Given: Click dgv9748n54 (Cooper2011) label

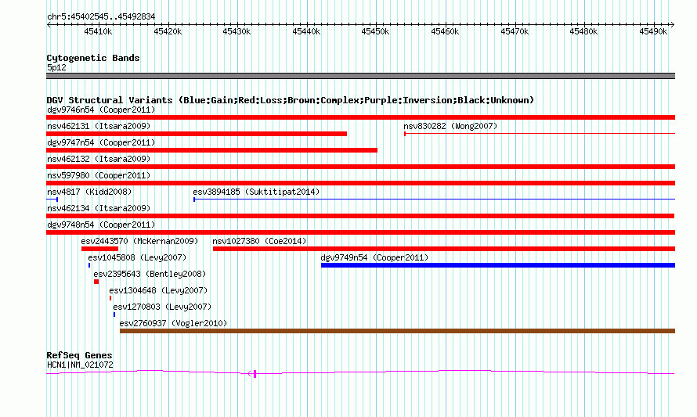Looking at the screenshot, I should point(101,225).
